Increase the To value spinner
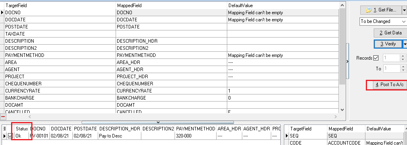 403,67
